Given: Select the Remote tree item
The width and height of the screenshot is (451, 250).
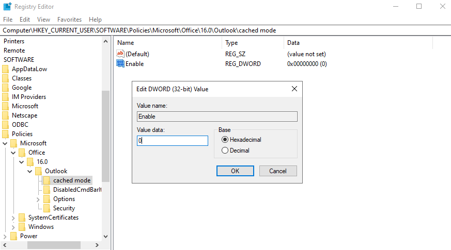Looking at the screenshot, I should [14, 51].
